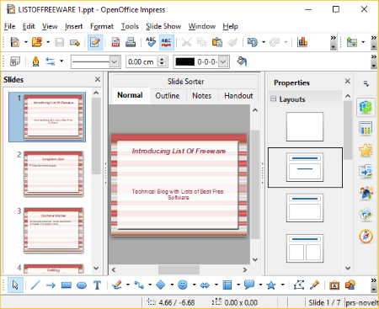Click the Cut scissors icon
379x309 pixels.
187,42
